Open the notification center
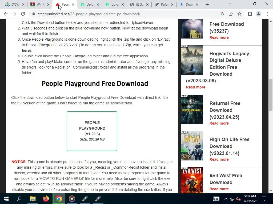The height and width of the screenshot is (204, 273). click(x=264, y=199)
